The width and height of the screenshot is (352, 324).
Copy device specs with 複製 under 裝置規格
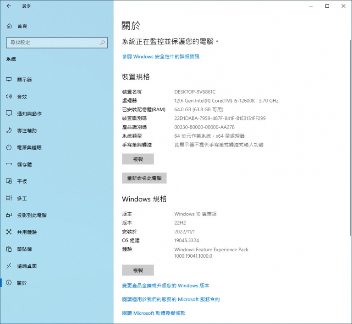(138, 159)
